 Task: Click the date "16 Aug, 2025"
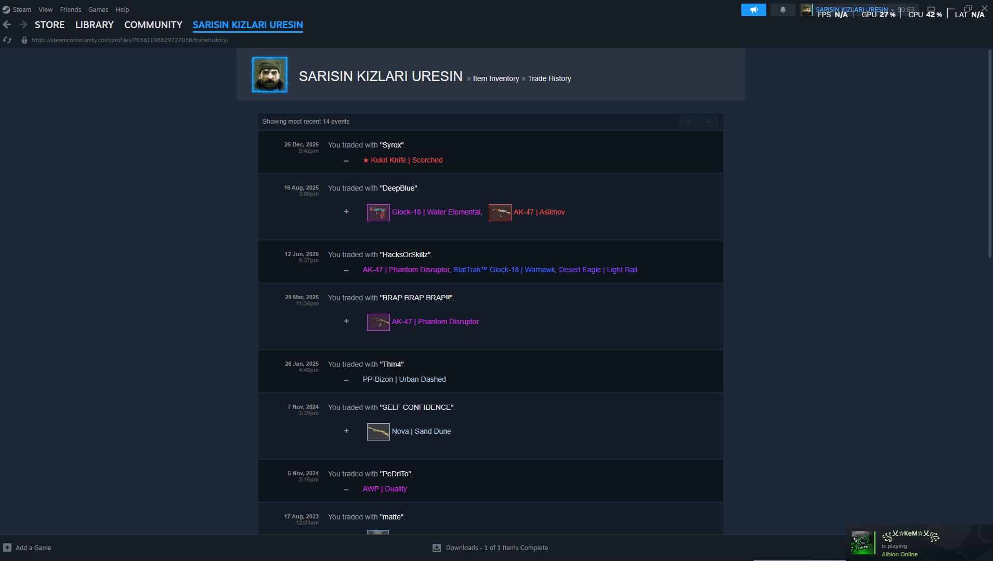tap(302, 188)
